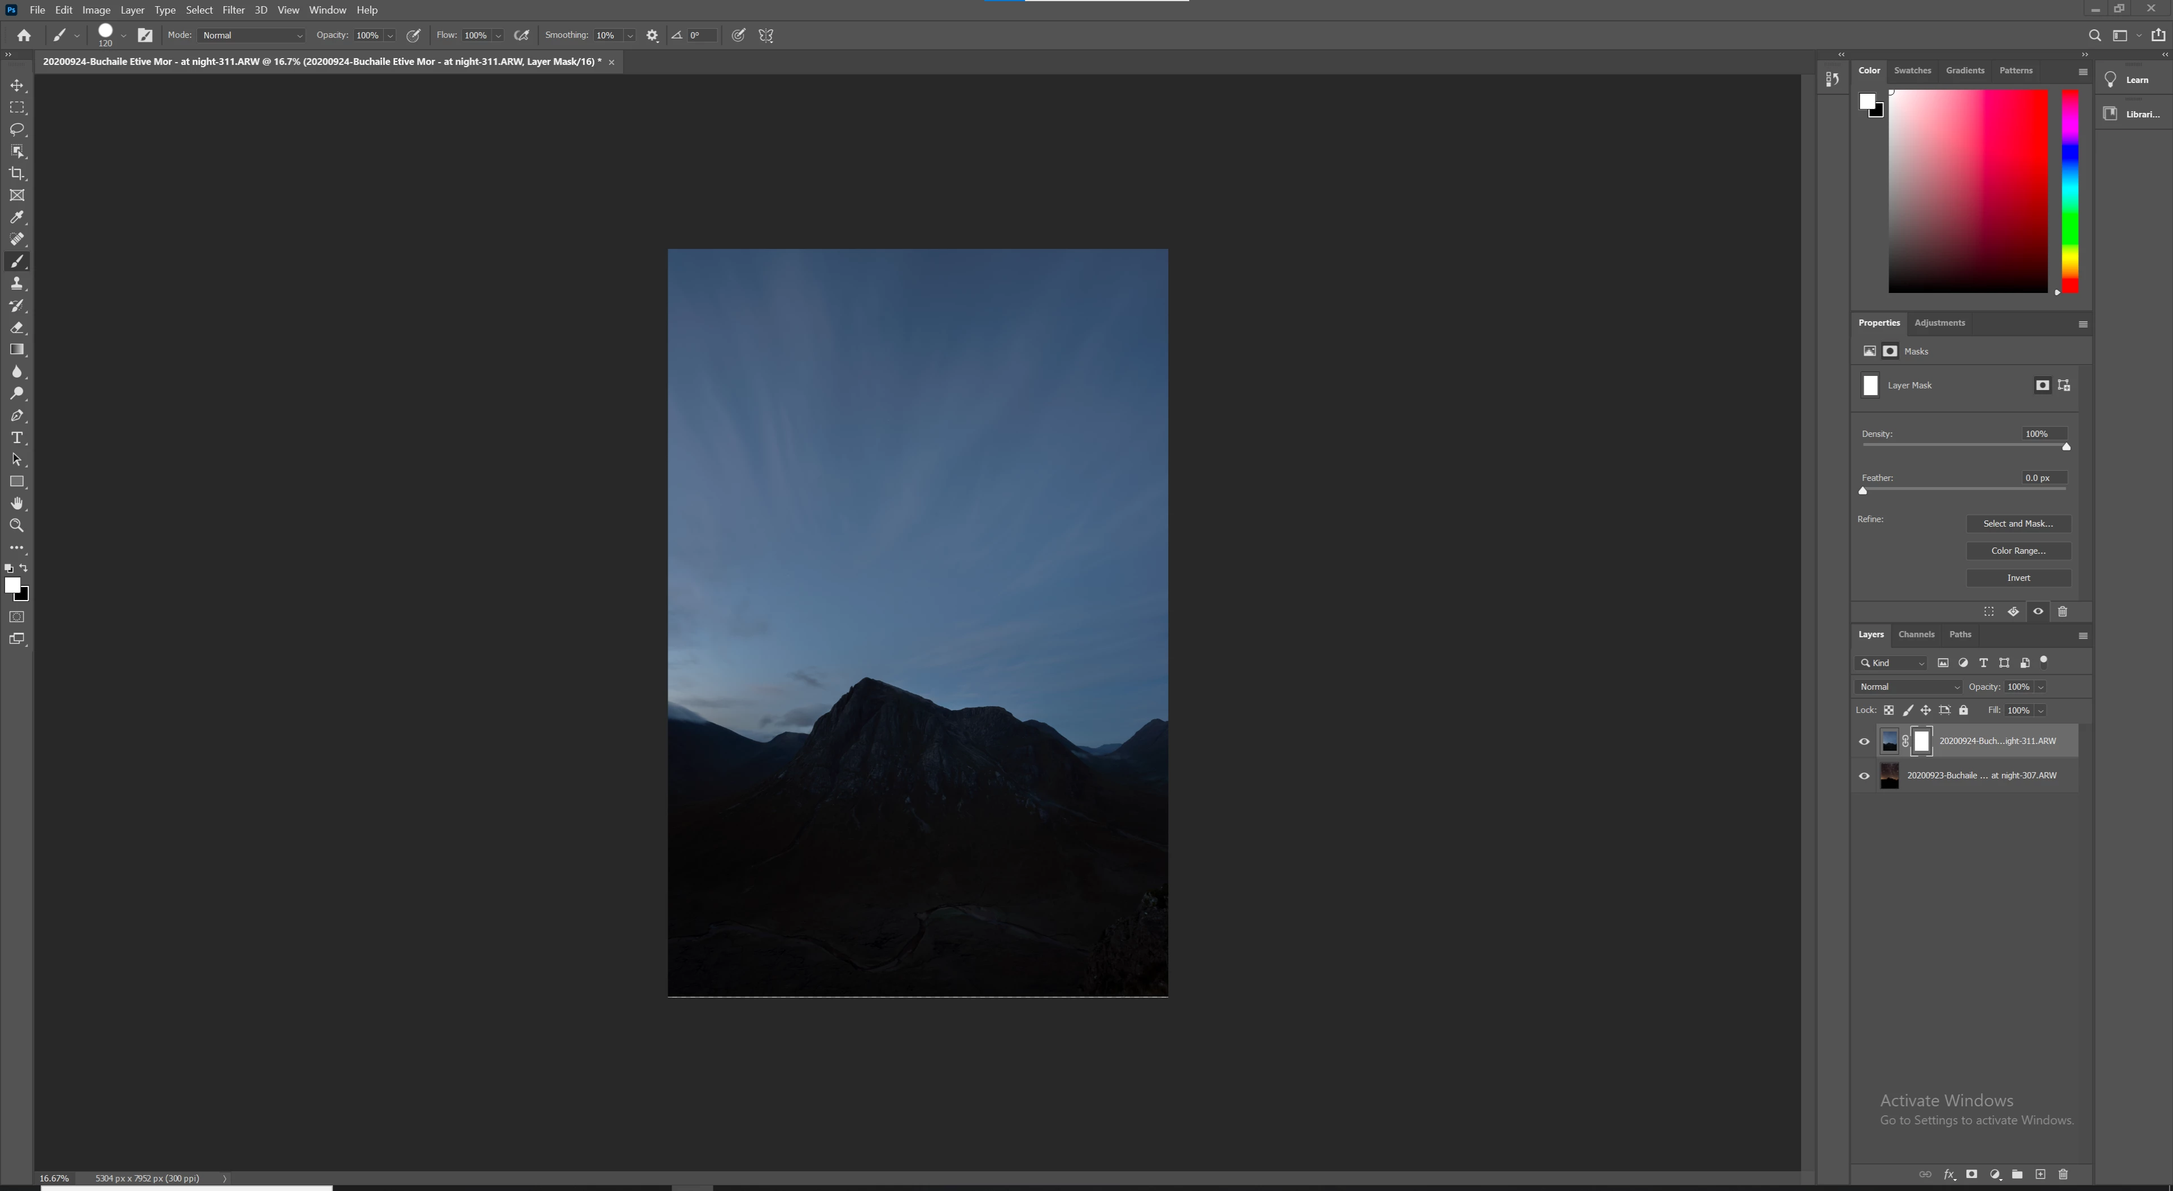Select the Clone Stamp tool
The width and height of the screenshot is (2173, 1191).
(x=17, y=283)
